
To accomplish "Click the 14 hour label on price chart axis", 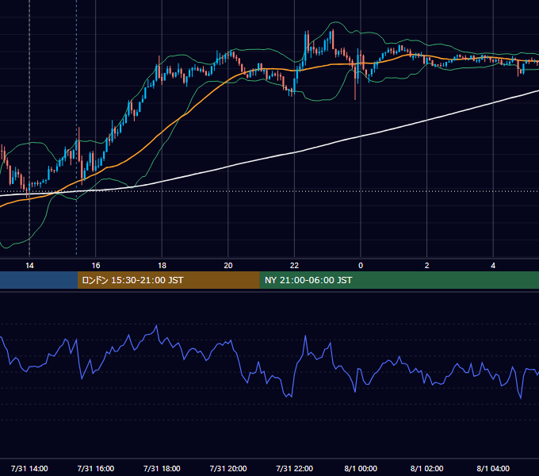I will (x=29, y=266).
